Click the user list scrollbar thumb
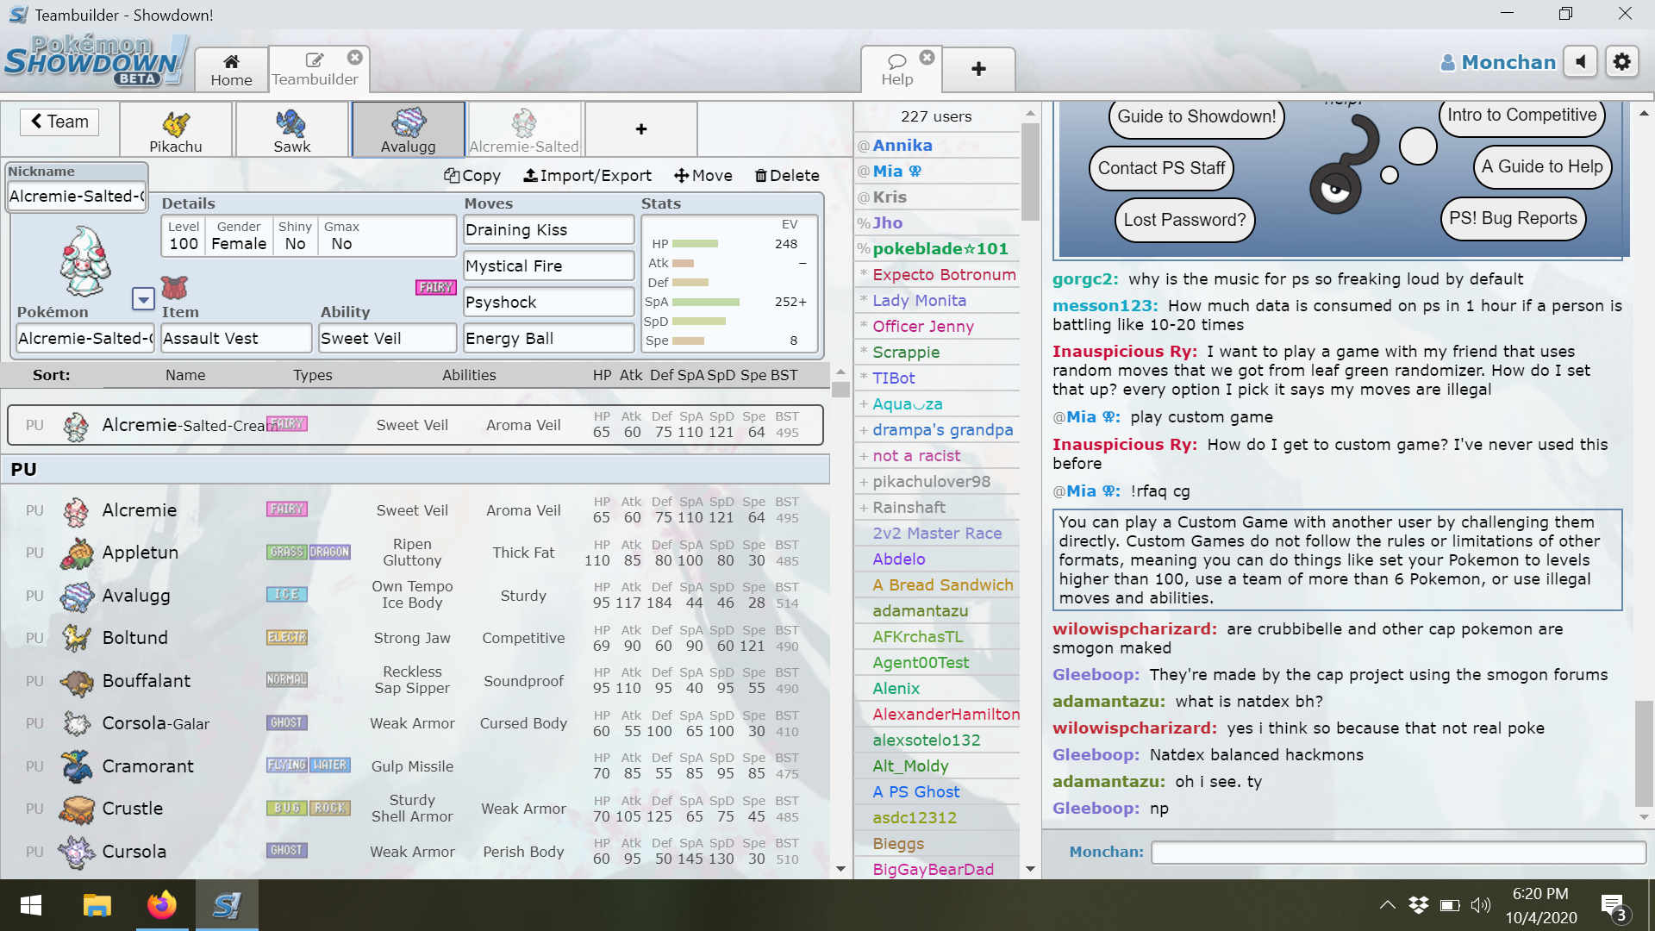Image resolution: width=1655 pixels, height=931 pixels. (x=1030, y=172)
